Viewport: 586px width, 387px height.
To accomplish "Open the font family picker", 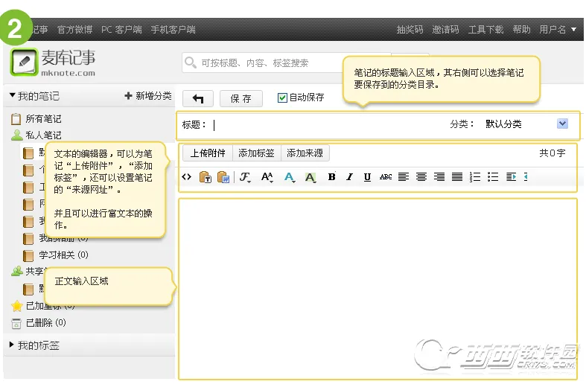I will (245, 177).
